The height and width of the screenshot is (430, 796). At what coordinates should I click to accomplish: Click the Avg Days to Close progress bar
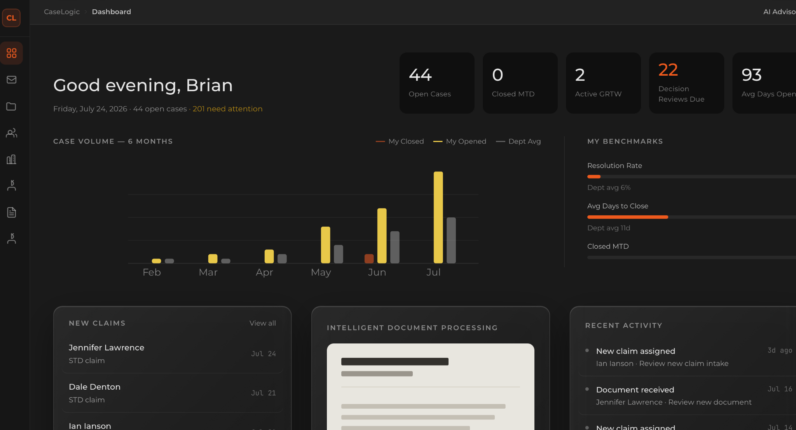pyautogui.click(x=691, y=217)
